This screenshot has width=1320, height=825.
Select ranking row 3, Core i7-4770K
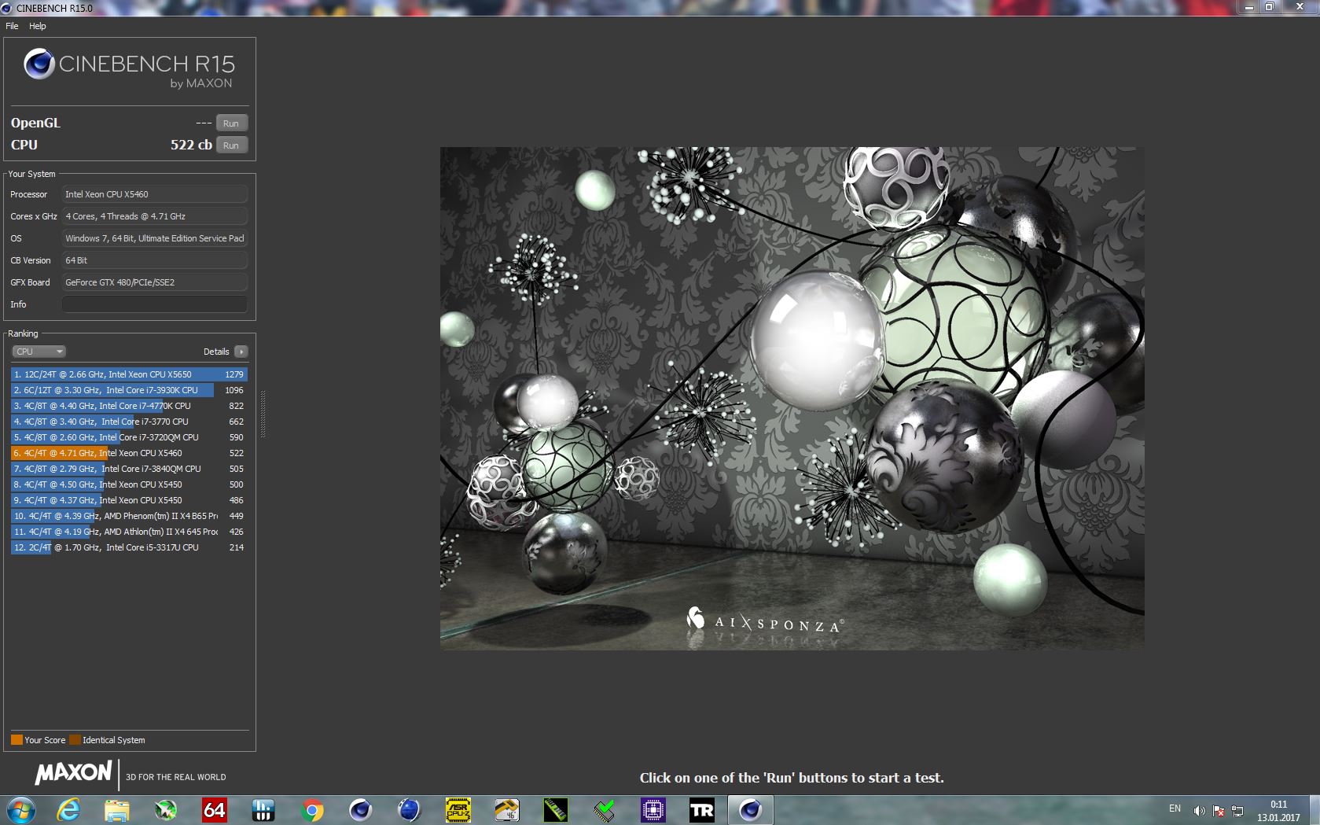pyautogui.click(x=129, y=406)
